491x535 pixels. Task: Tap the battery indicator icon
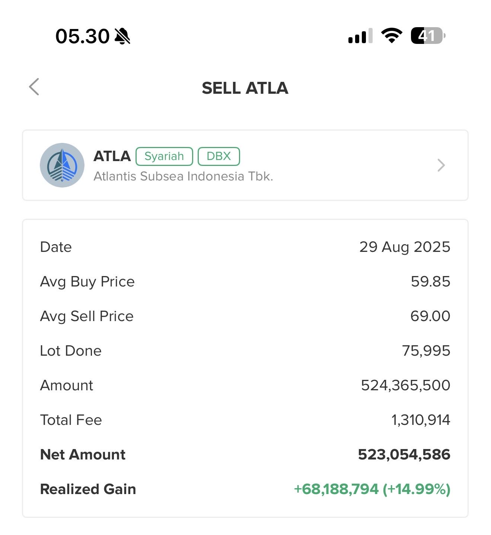(x=428, y=36)
